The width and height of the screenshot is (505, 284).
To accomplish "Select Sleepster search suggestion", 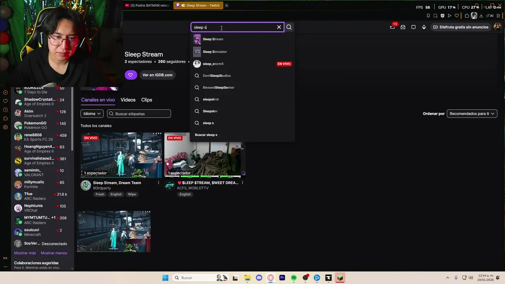I will pyautogui.click(x=242, y=111).
